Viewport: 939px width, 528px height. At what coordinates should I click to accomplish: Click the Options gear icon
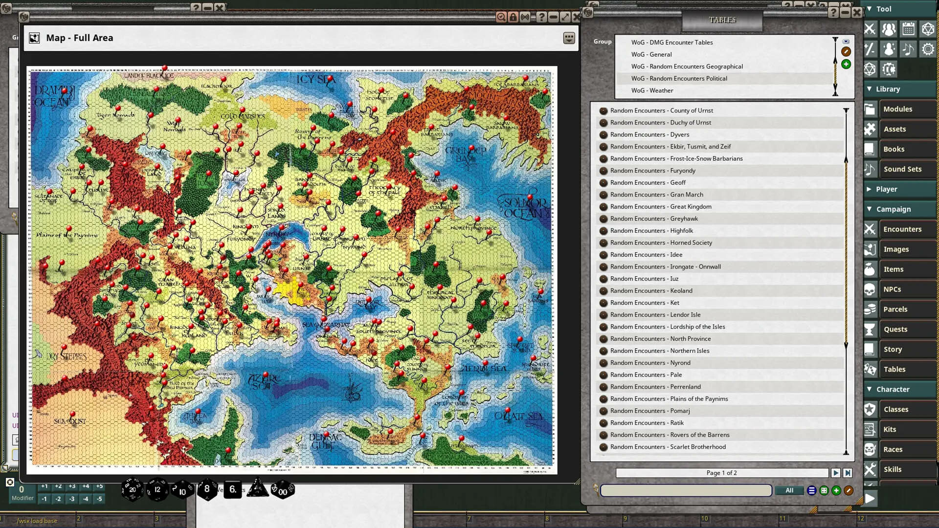pyautogui.click(x=927, y=49)
